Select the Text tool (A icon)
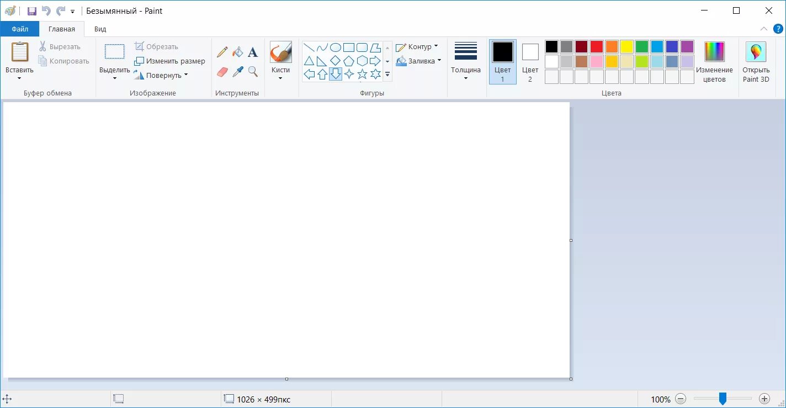This screenshot has width=786, height=408. click(x=253, y=52)
